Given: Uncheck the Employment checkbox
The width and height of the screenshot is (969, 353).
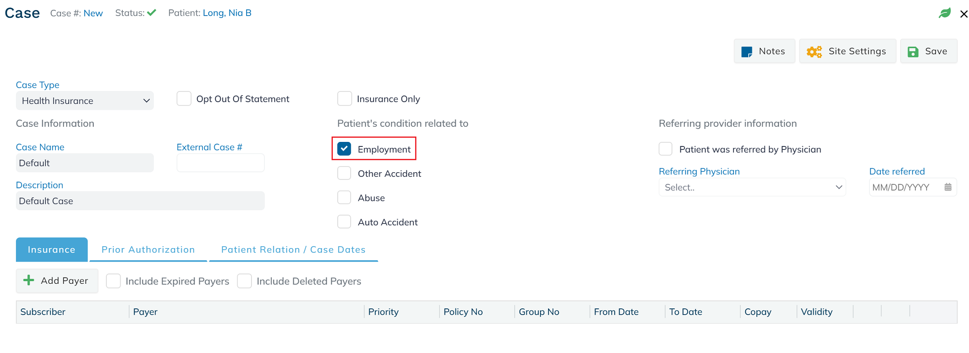Looking at the screenshot, I should tap(344, 149).
